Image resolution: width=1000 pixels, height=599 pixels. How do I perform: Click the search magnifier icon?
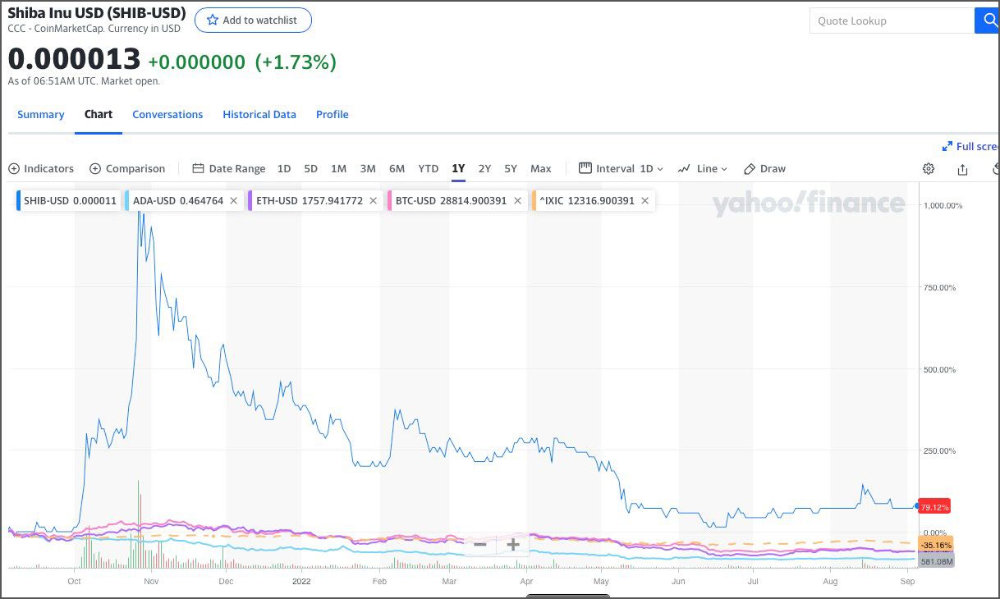click(988, 20)
